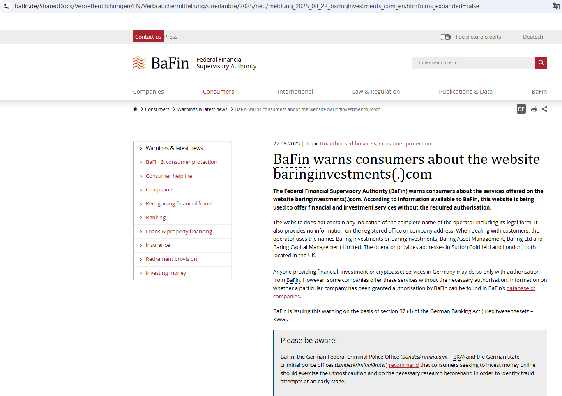Click the publication date 27.08.2025
The height and width of the screenshot is (396, 562).
point(287,144)
